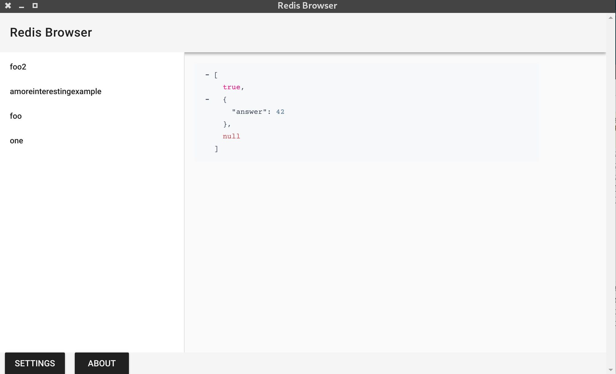Select the 'amoreinterestingexample' key
Screen dimensions: 616x374
[55, 91]
